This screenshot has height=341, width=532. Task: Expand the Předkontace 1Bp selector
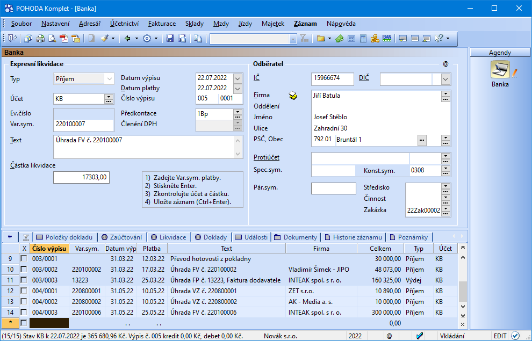[x=238, y=114]
